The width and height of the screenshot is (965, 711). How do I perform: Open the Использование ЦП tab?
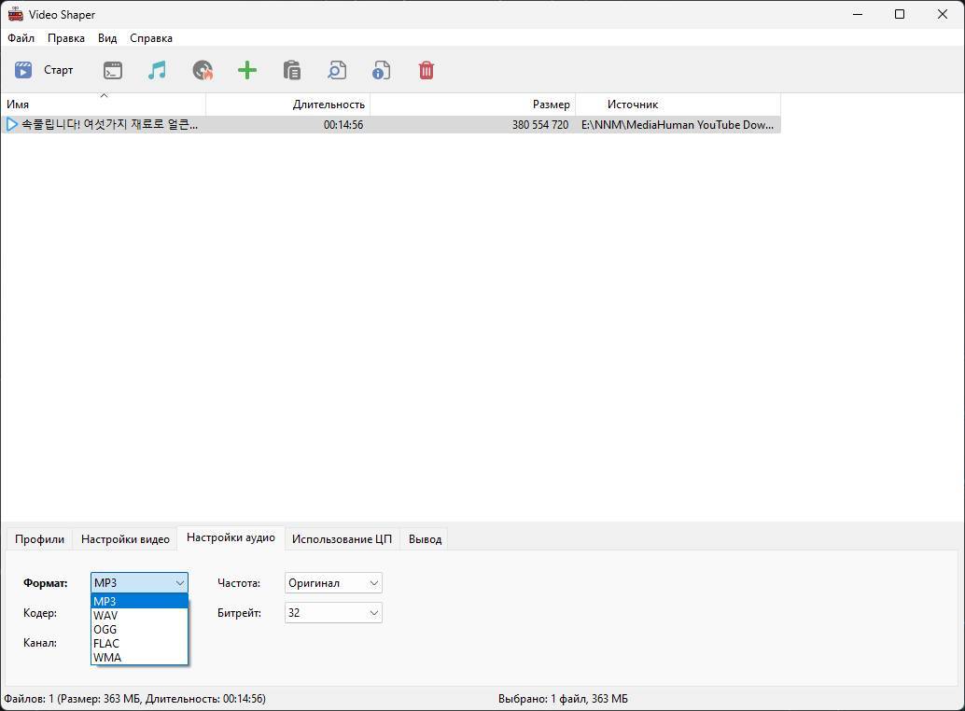pyautogui.click(x=342, y=538)
